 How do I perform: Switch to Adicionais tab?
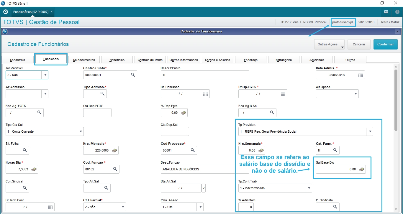click(317, 60)
